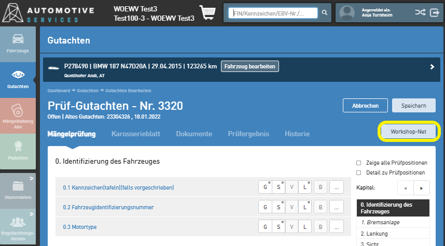Click the FIN/Kennzeichen search field
Screen dimensions: 445x246
(274, 13)
